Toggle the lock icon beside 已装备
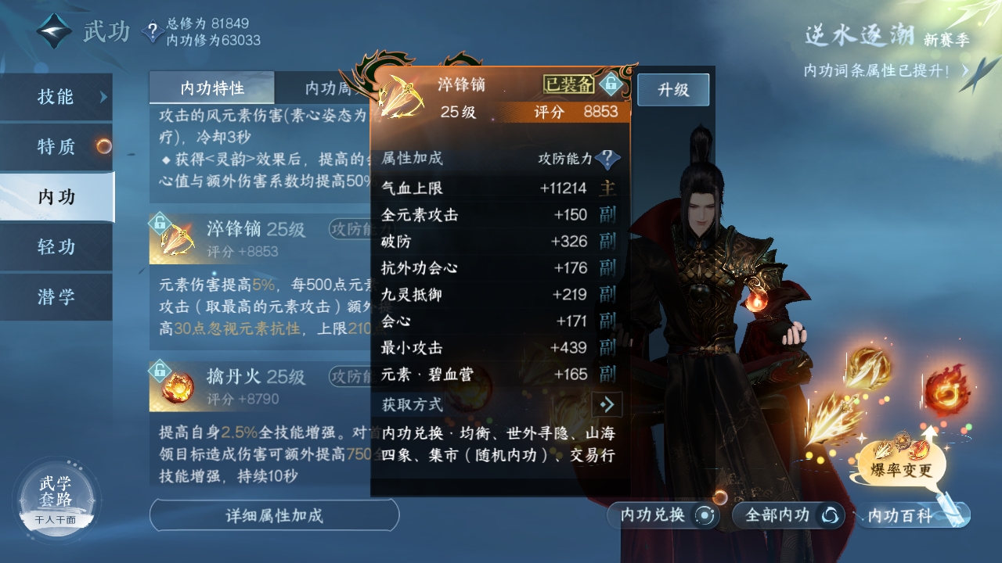 click(611, 84)
